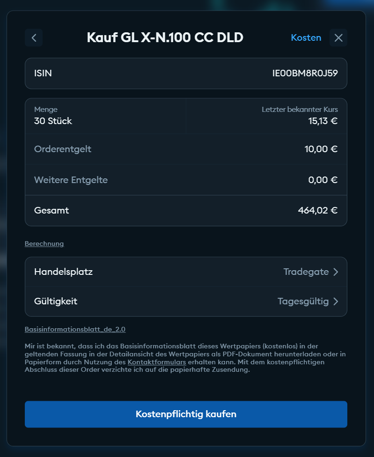Click the Handelsplatz label
The width and height of the screenshot is (374, 457).
(x=63, y=272)
